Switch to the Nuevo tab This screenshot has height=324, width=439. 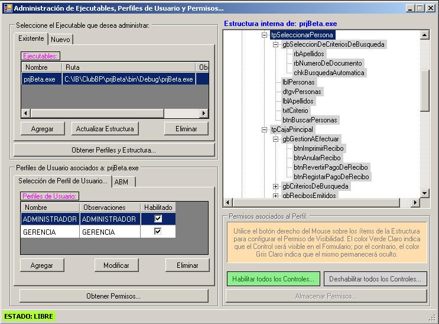click(x=60, y=40)
